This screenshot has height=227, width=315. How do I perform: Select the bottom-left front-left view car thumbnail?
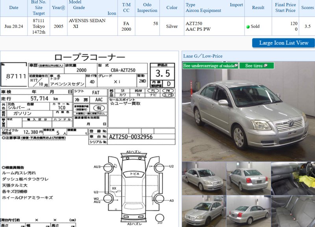coord(204,211)
